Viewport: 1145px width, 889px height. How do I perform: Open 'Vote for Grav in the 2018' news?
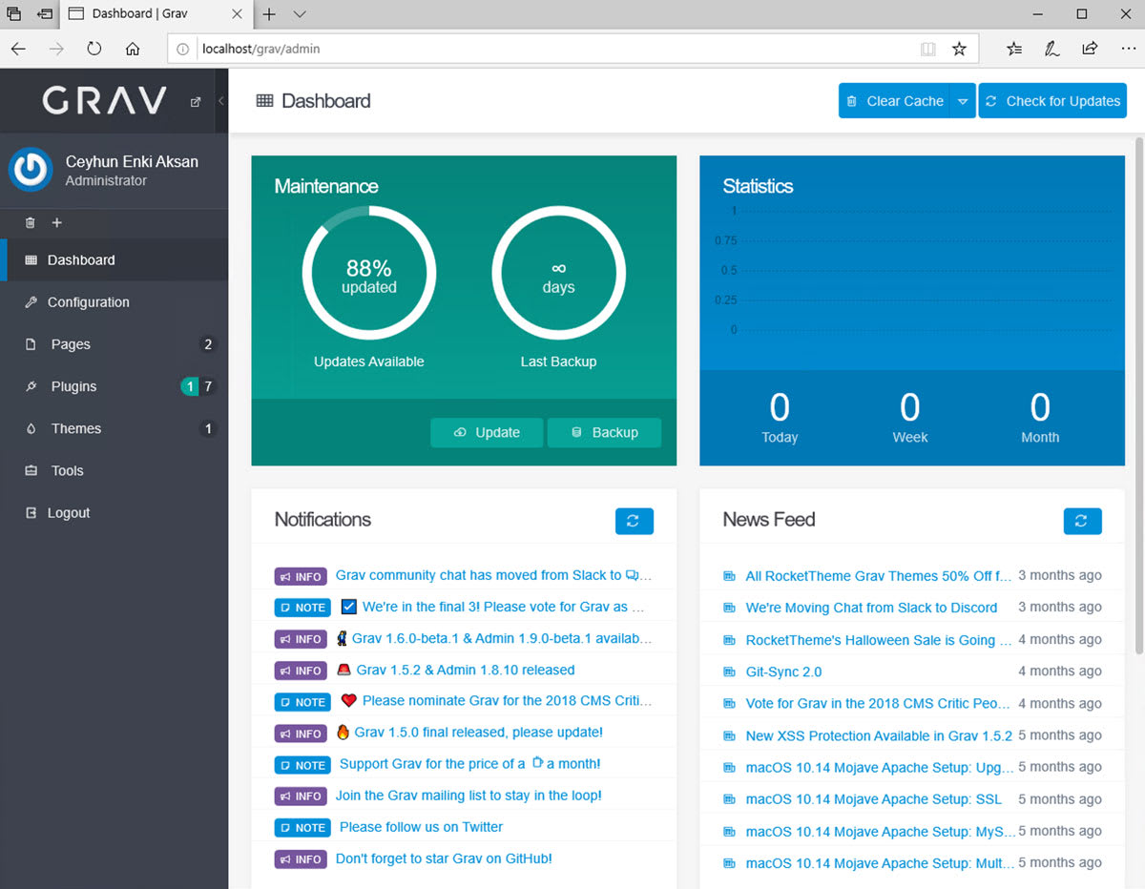878,704
